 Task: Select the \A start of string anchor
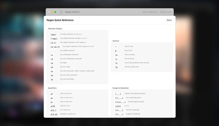[116, 55]
